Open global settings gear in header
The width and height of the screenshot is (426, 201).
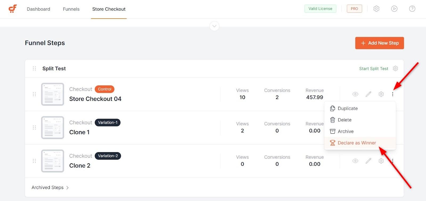point(376,9)
